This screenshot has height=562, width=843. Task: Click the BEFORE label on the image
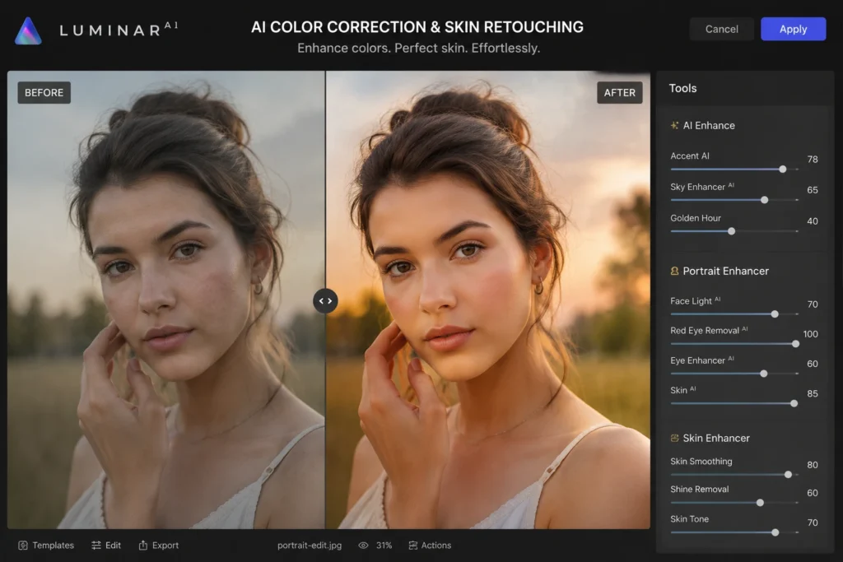44,92
